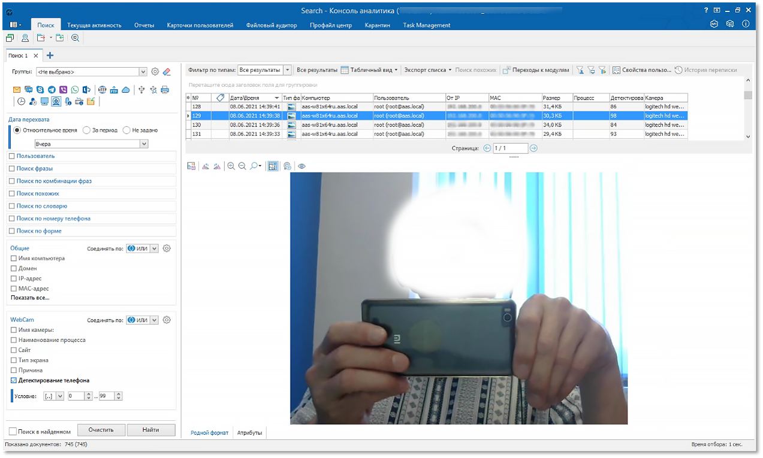Image resolution: width=763 pixels, height=458 pixels.
Task: Click the zoom in magnifier icon
Action: [x=231, y=166]
